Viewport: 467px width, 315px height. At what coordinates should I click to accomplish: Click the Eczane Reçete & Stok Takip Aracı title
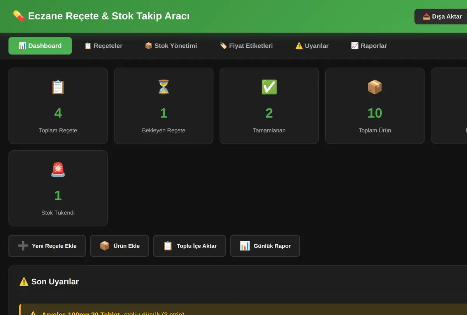tap(109, 16)
